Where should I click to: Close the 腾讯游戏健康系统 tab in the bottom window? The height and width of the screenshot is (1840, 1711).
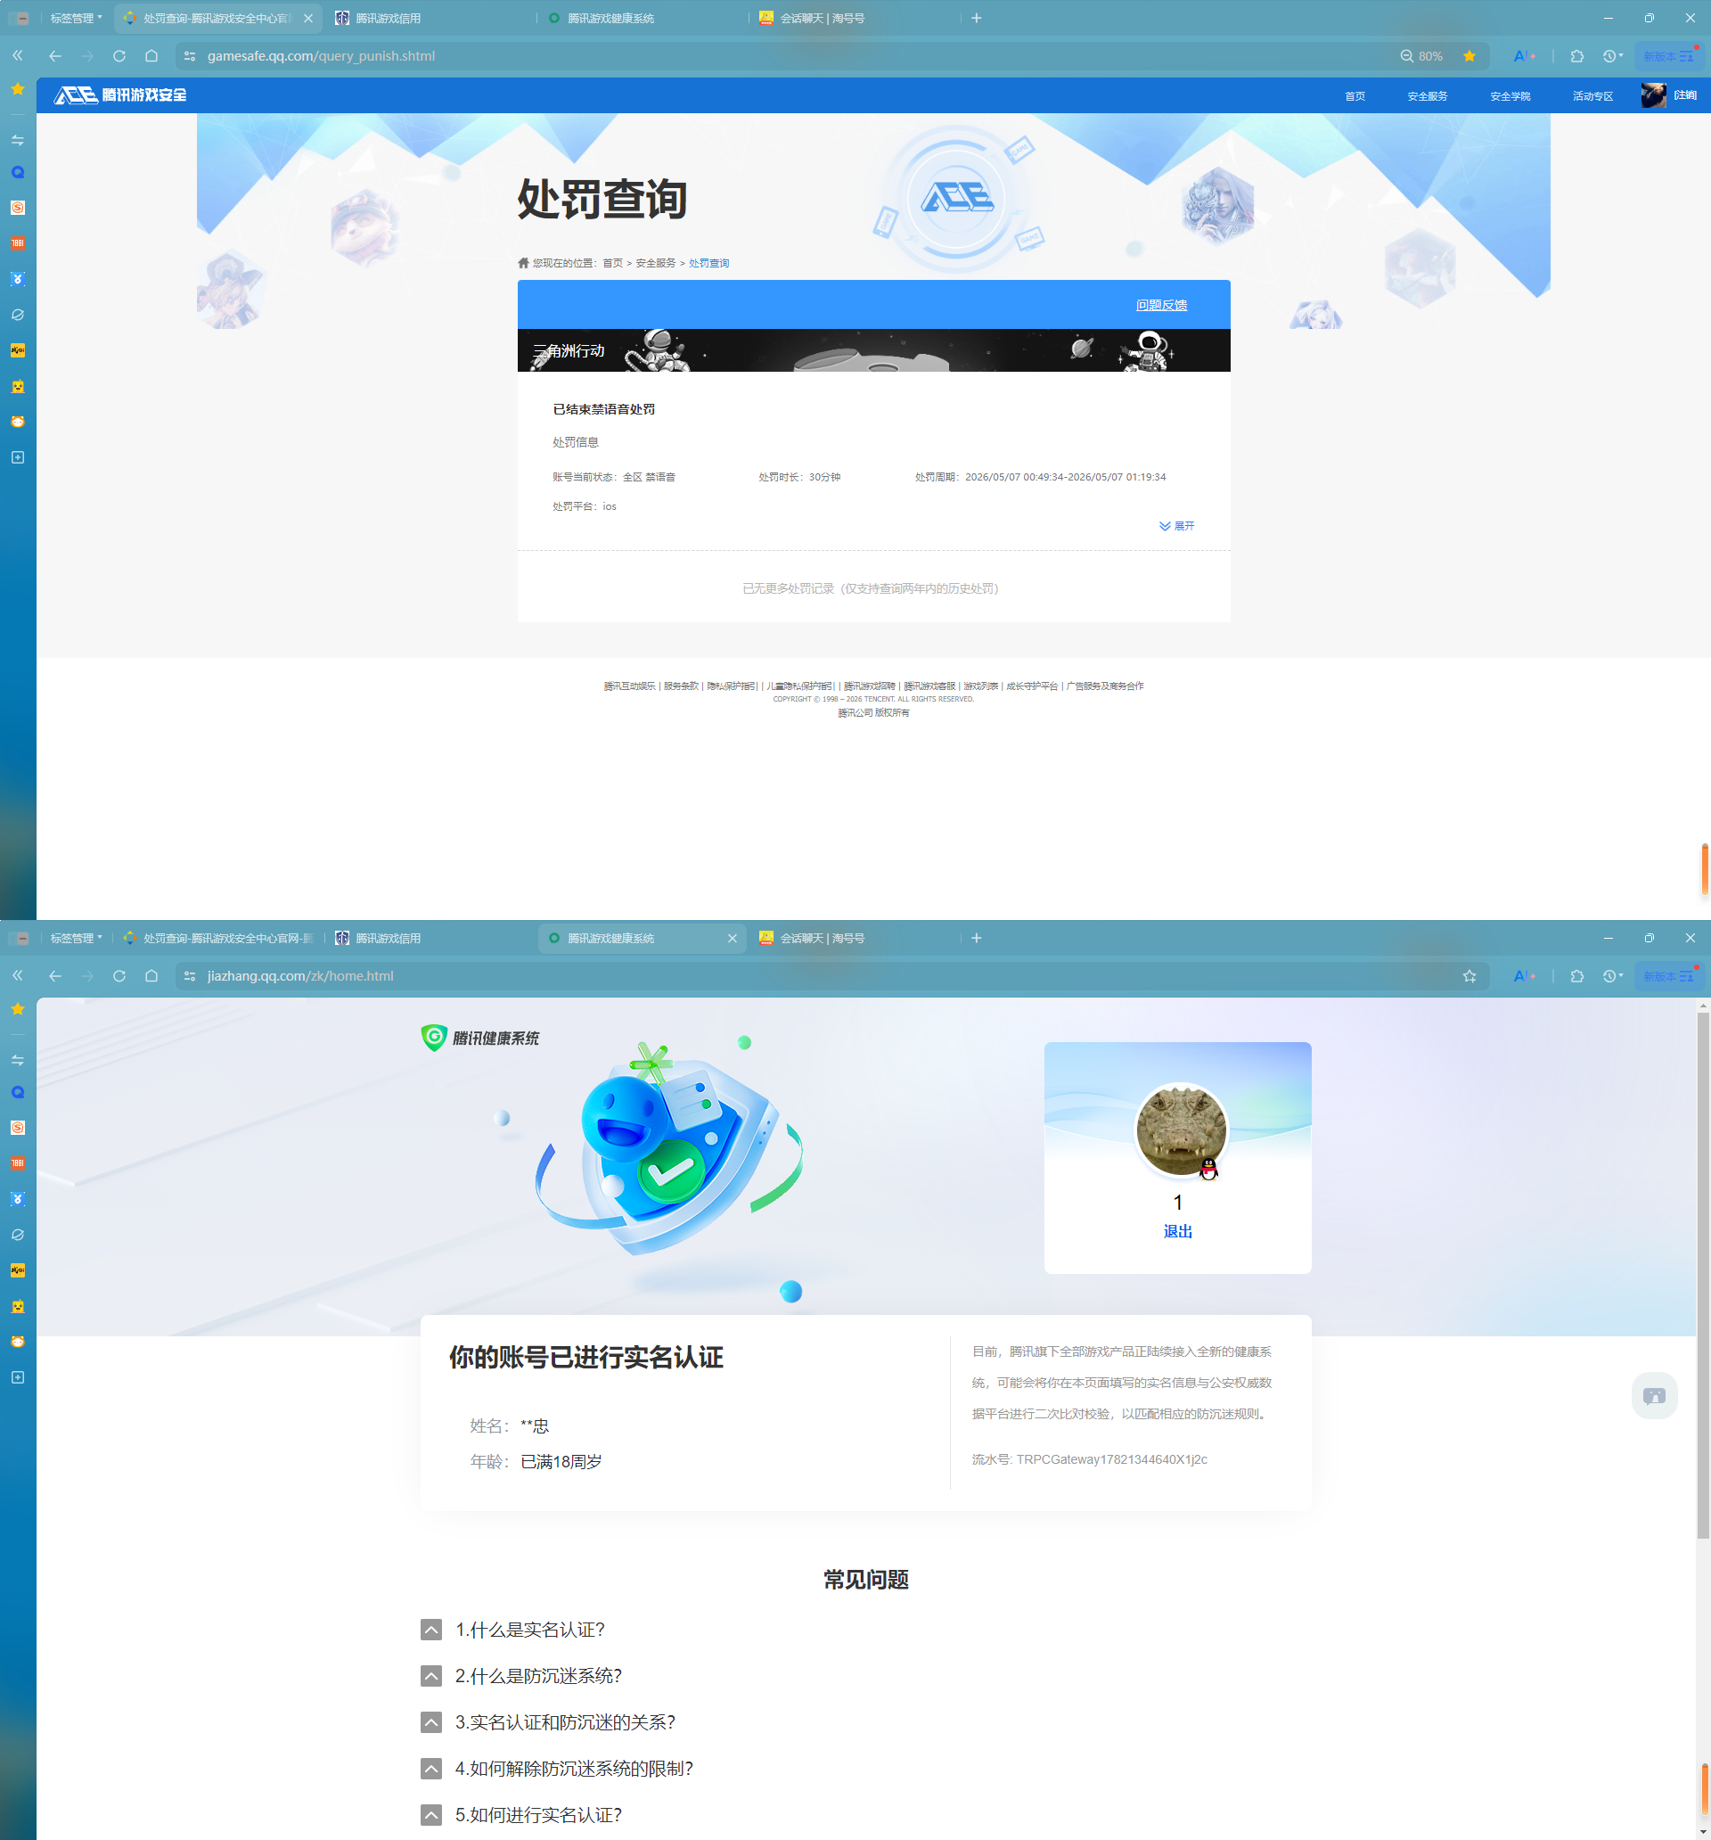(732, 938)
